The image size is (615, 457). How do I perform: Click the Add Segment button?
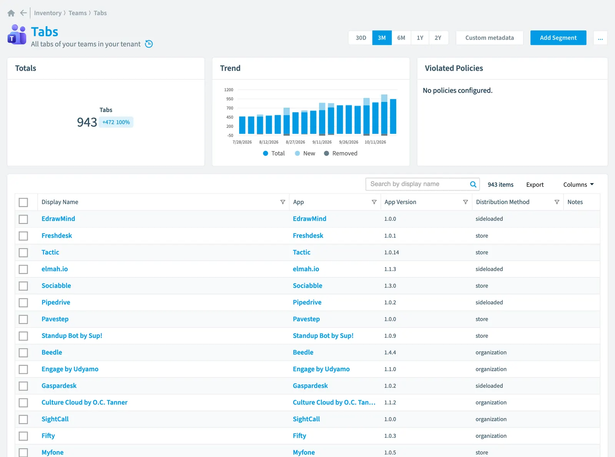pyautogui.click(x=558, y=38)
